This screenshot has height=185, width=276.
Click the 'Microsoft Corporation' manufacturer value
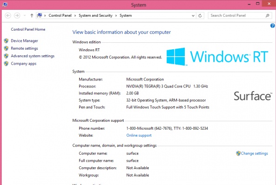tap(145, 79)
